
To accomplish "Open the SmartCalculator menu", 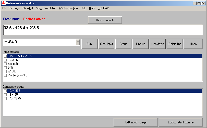I will [46, 8].
